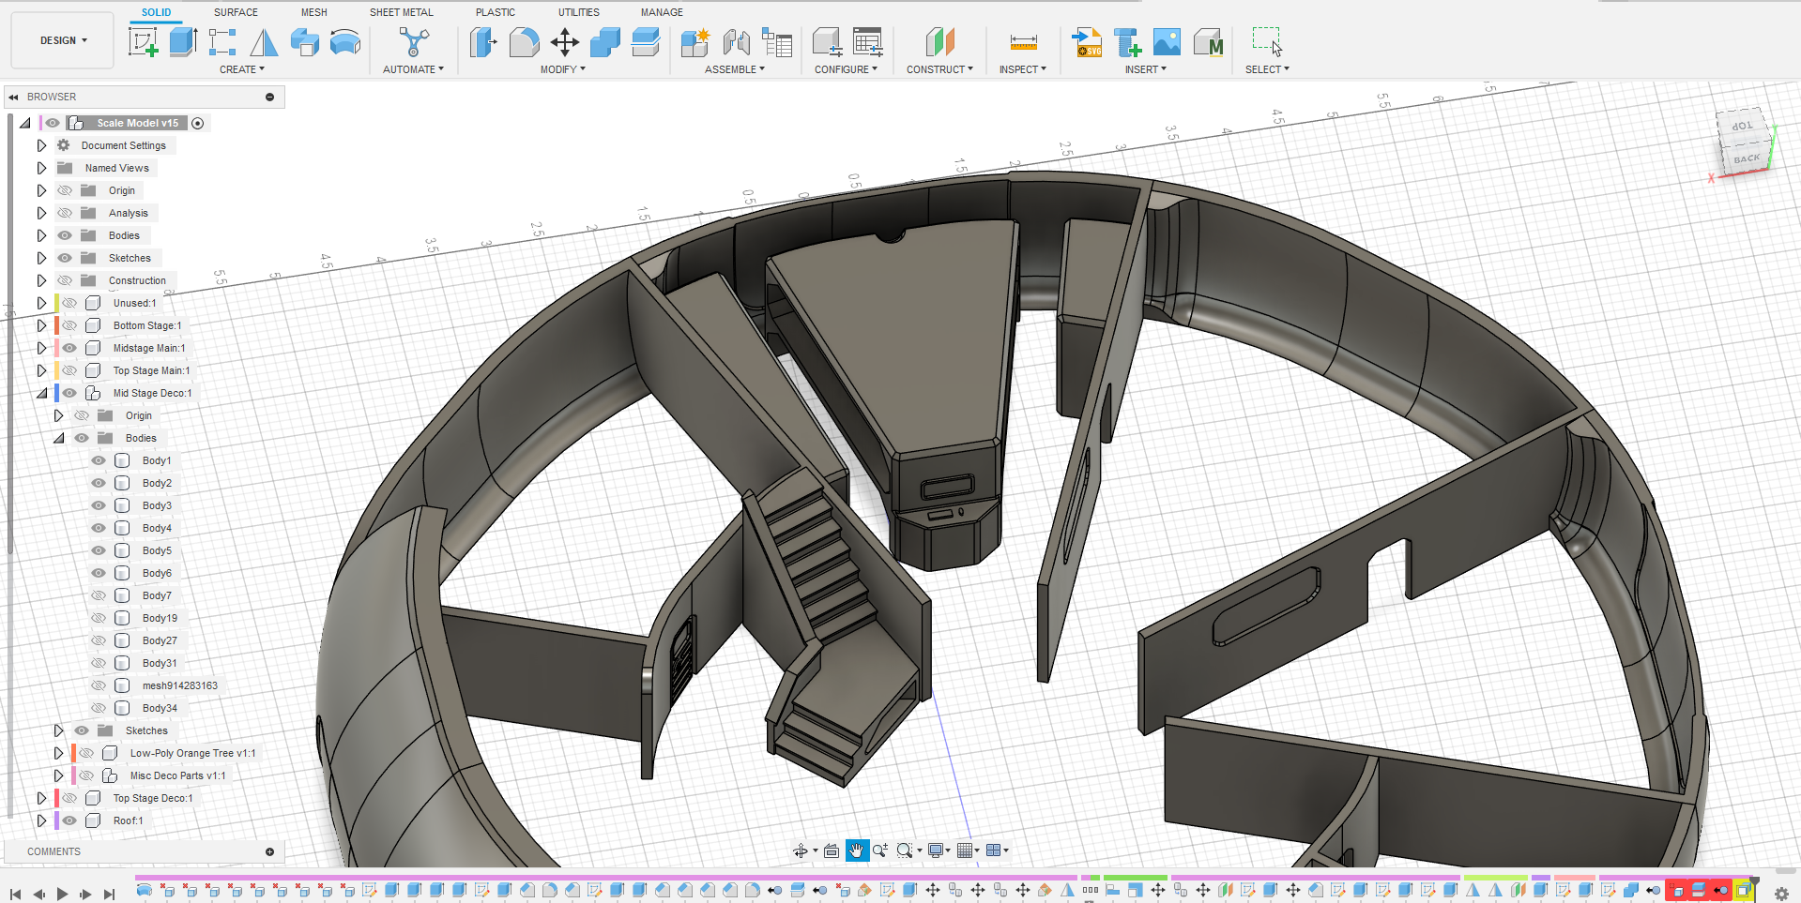This screenshot has width=1801, height=903.
Task: Switch to the MANAGE tab
Action: tap(662, 12)
